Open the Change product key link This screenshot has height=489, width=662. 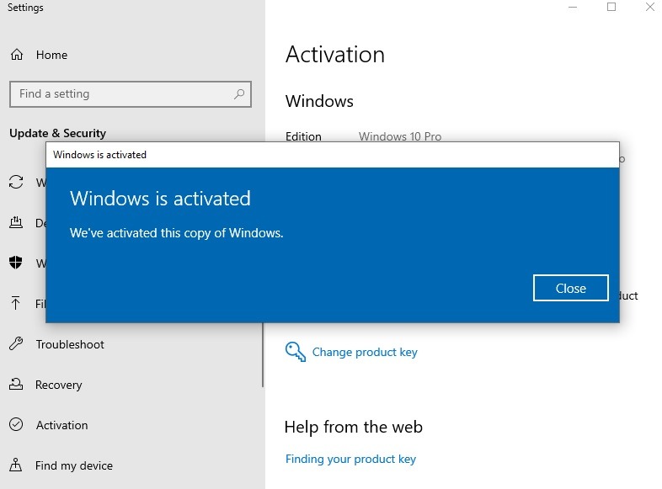click(365, 352)
